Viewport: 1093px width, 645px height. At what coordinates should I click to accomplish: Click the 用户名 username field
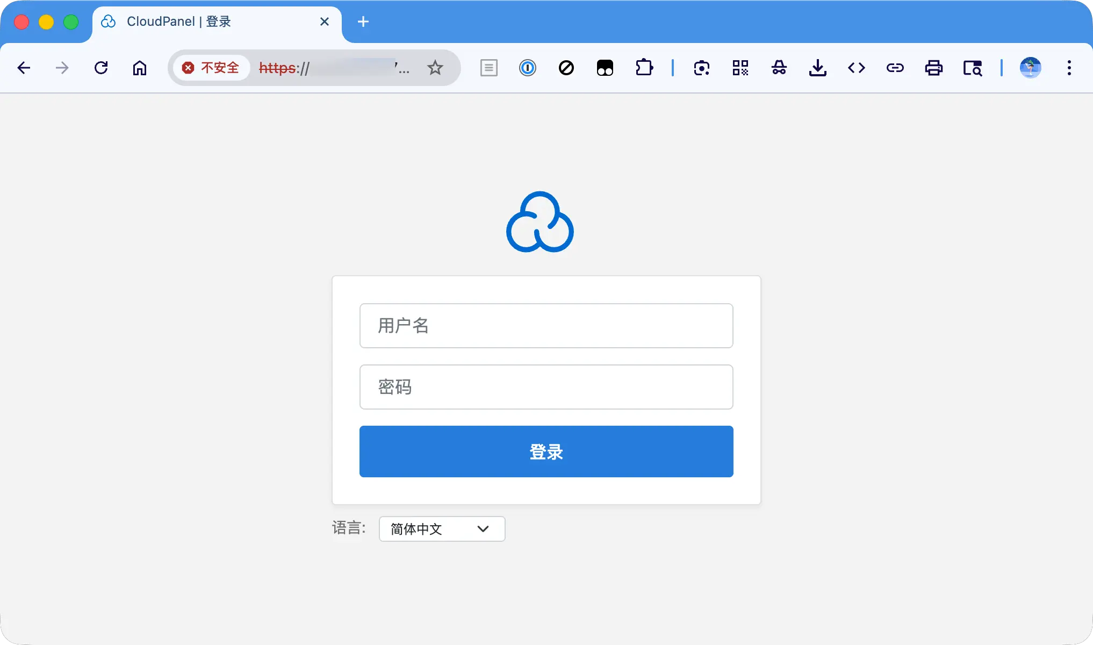[546, 326]
